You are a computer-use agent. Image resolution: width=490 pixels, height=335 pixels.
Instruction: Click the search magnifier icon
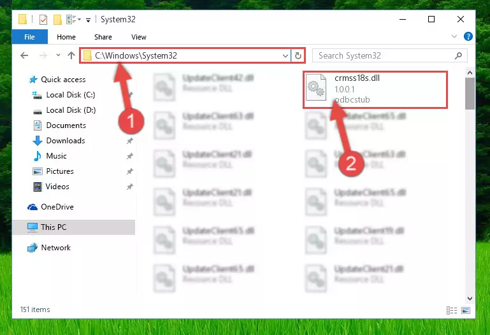pyautogui.click(x=458, y=56)
